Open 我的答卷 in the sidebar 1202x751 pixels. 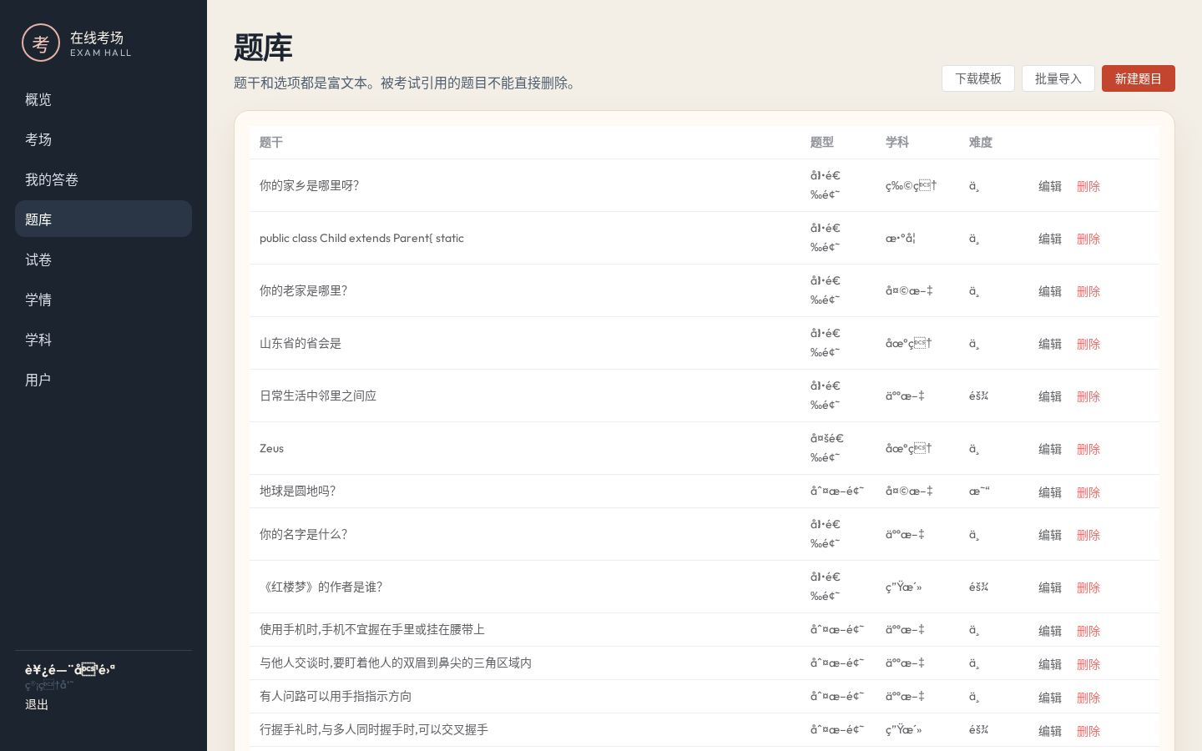[104, 179]
